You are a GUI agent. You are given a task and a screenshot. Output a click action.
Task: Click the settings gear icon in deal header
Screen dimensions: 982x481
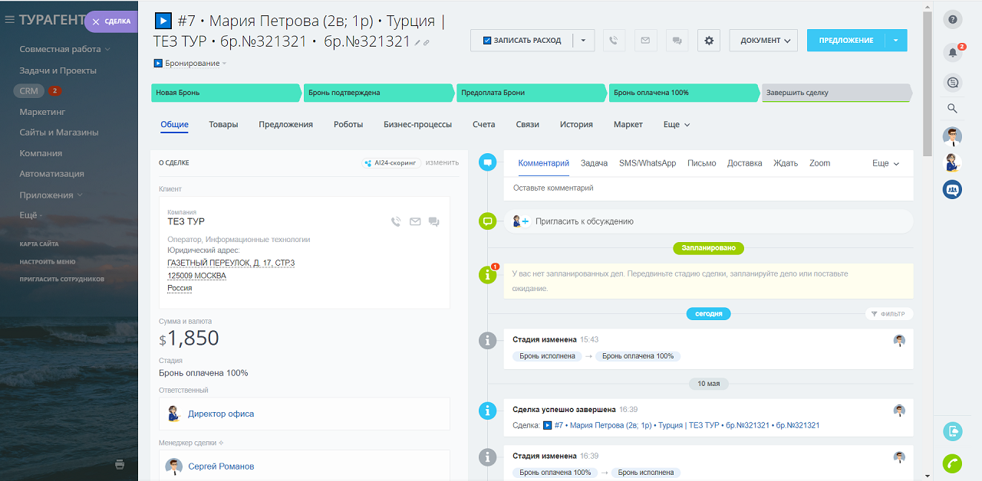tap(709, 41)
